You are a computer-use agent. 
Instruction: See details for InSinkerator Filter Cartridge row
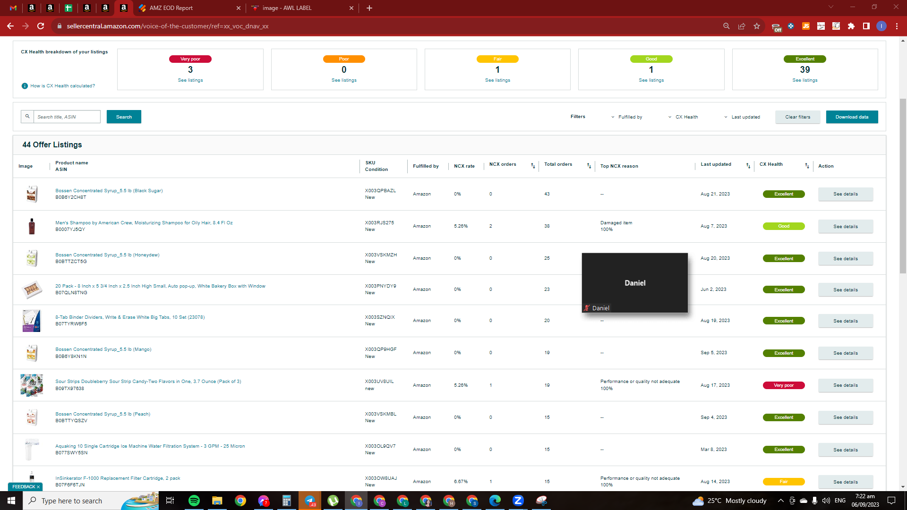coord(845,482)
